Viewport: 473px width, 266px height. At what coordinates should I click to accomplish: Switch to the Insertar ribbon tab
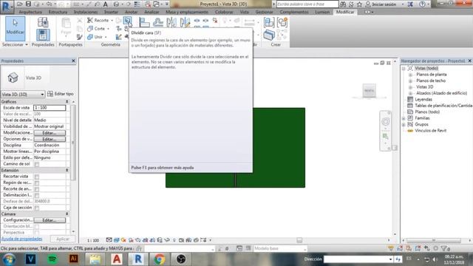click(112, 12)
